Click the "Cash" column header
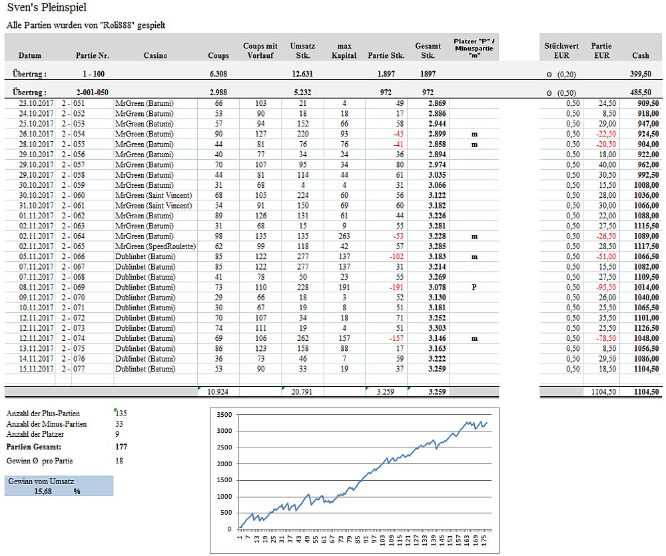The width and height of the screenshot is (666, 556). (x=640, y=55)
